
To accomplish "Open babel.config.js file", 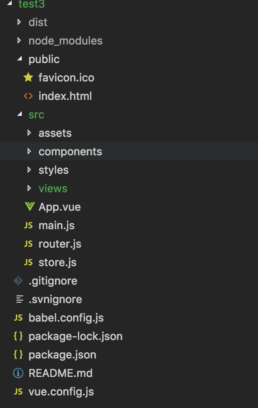I will click(66, 318).
